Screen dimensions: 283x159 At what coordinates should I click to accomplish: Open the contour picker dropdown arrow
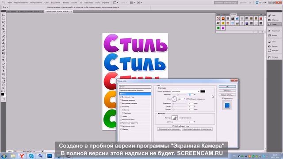tap(177, 118)
